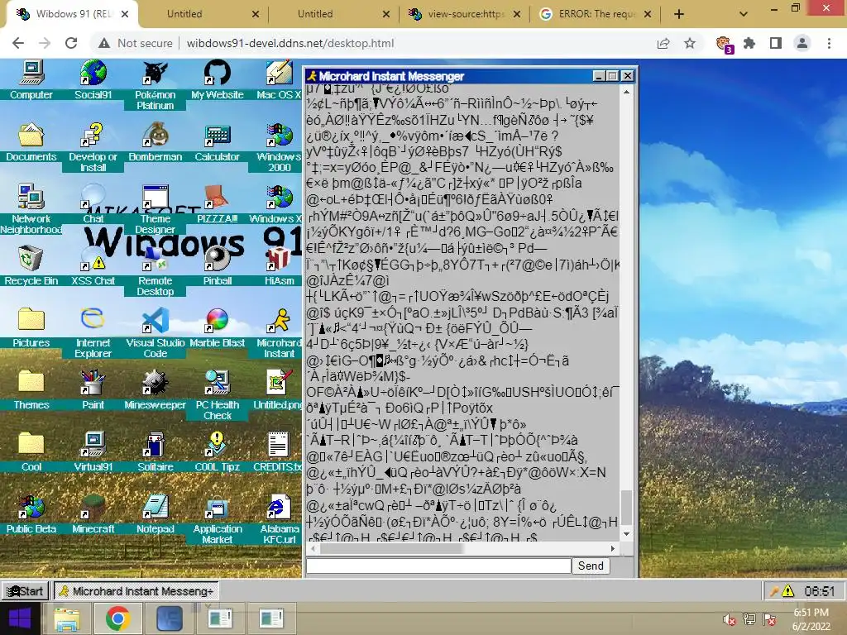
Task: Reload the current page
Action: tap(71, 43)
